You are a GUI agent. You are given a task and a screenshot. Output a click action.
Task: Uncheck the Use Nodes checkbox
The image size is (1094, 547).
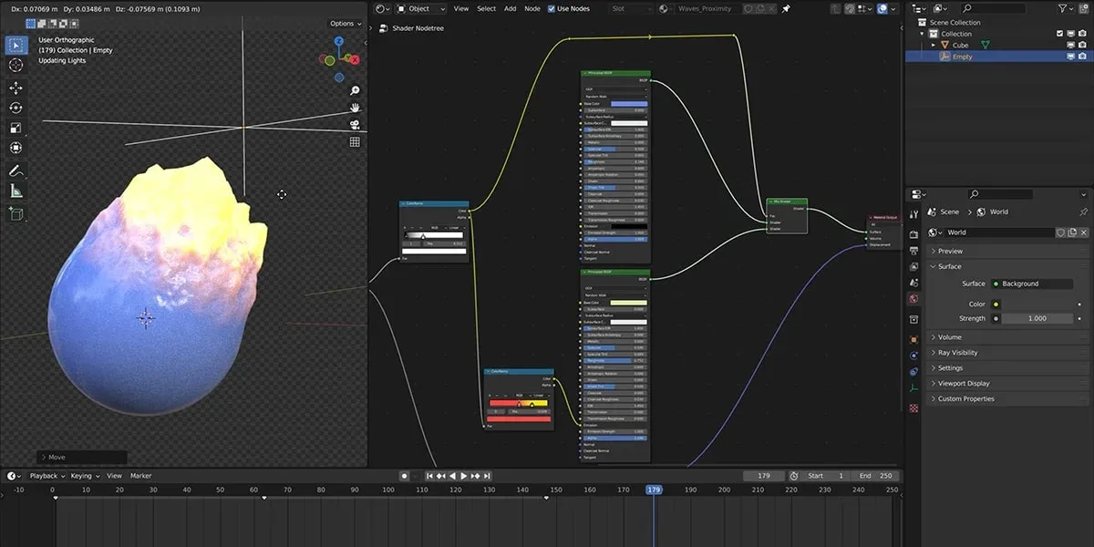point(551,8)
